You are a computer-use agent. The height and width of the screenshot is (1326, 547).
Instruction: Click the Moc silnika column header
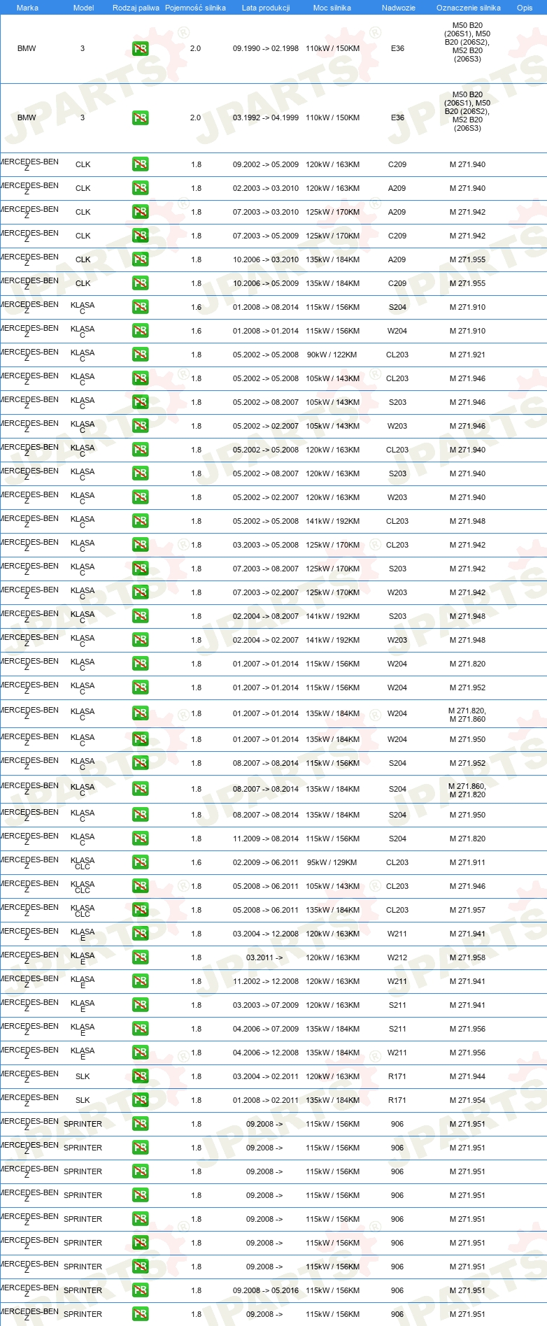tap(332, 8)
